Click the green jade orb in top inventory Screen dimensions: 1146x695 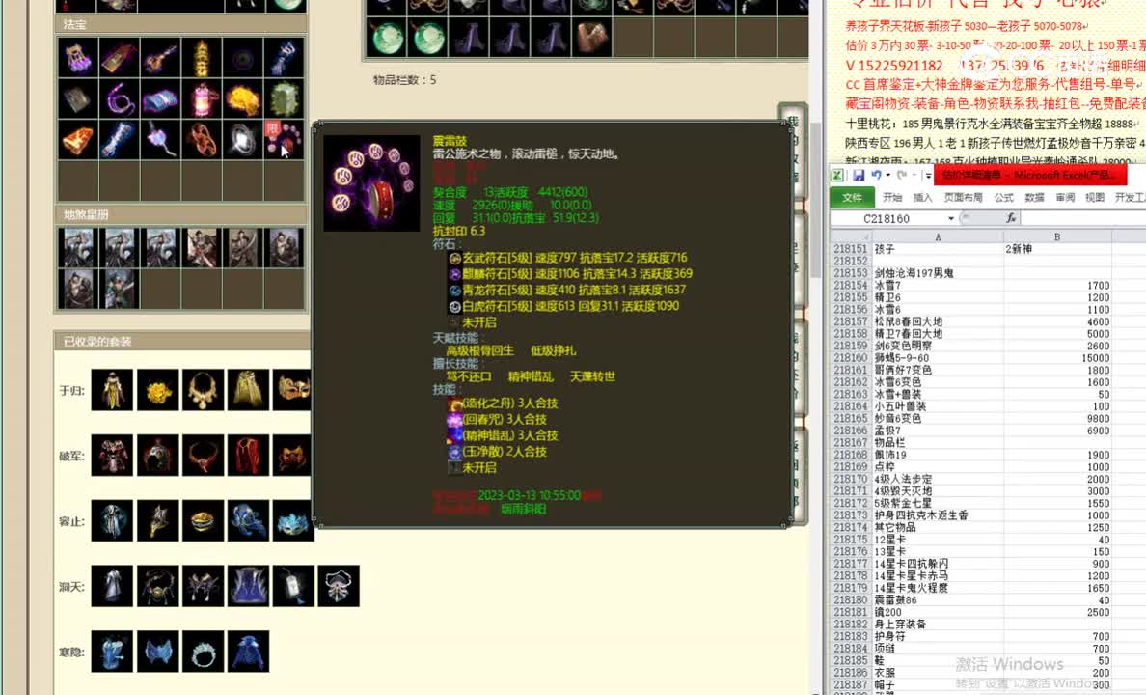pyautogui.click(x=387, y=37)
